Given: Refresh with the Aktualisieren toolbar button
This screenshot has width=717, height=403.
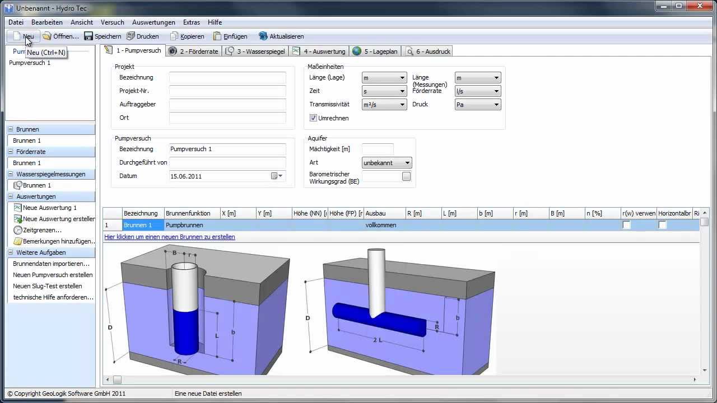Looking at the screenshot, I should coord(281,36).
